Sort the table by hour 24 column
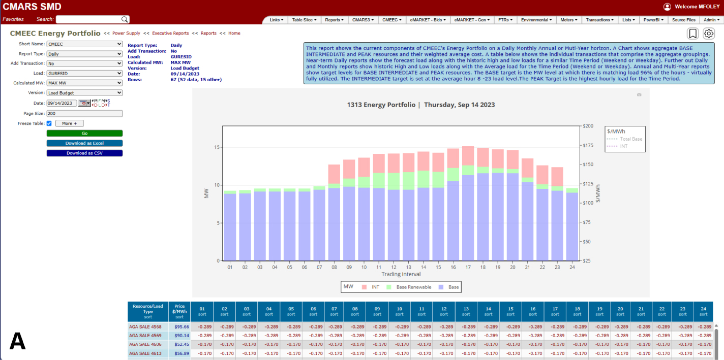Viewport: 724px width, 360px height. pos(704,314)
